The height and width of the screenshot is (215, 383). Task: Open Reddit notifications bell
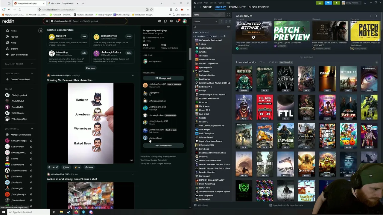click(177, 21)
